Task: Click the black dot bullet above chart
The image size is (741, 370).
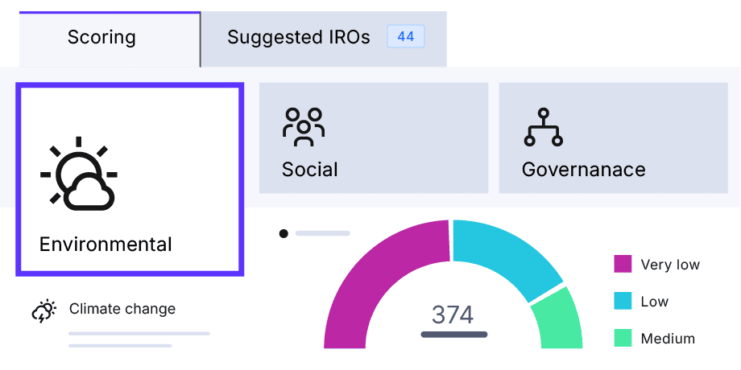Action: tap(284, 233)
